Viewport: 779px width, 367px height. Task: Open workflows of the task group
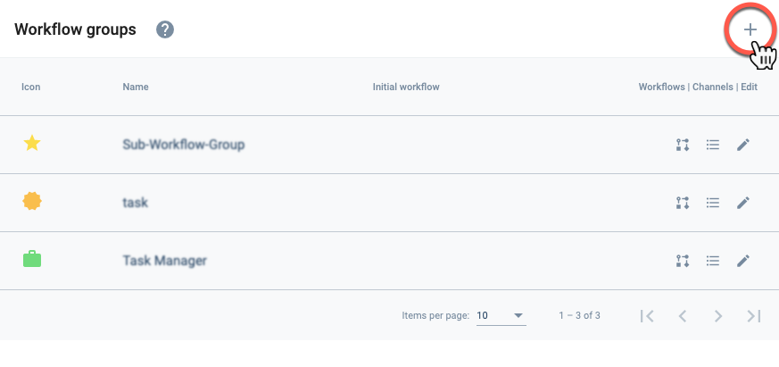click(683, 203)
